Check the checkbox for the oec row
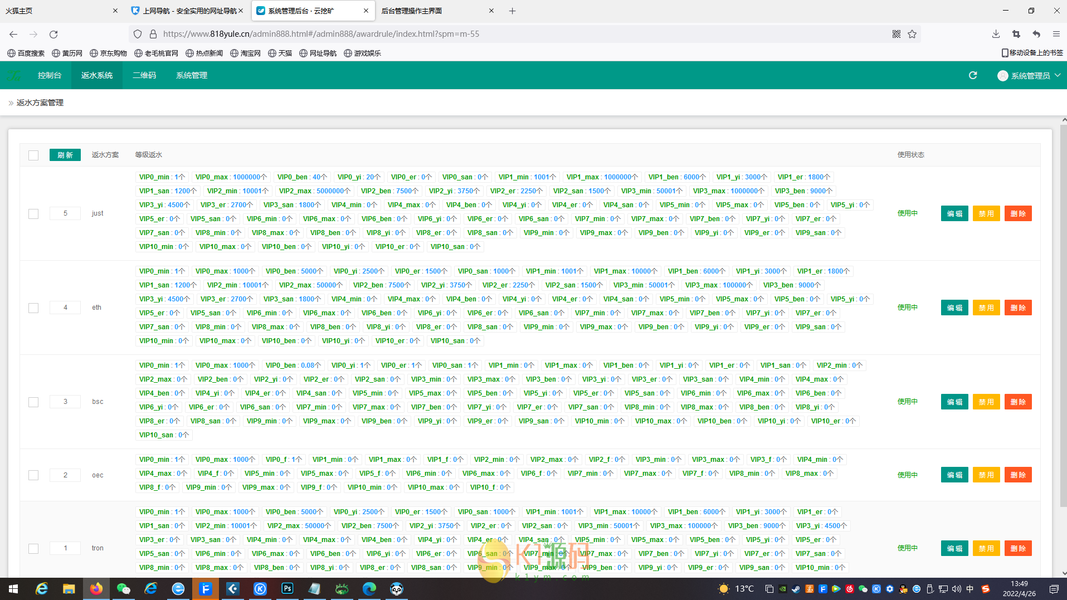1067x600 pixels. click(33, 475)
